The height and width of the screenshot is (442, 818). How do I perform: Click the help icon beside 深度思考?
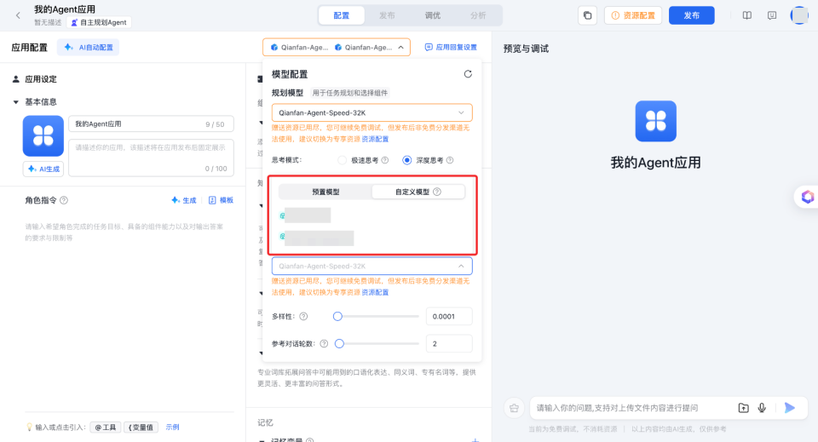pyautogui.click(x=450, y=160)
